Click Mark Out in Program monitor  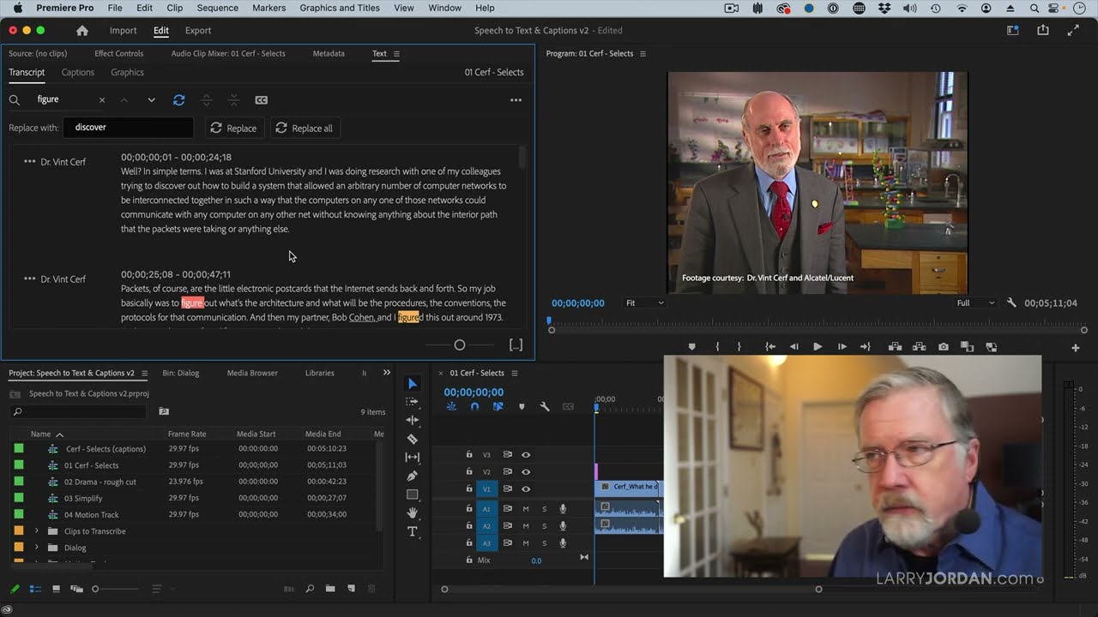pos(739,347)
